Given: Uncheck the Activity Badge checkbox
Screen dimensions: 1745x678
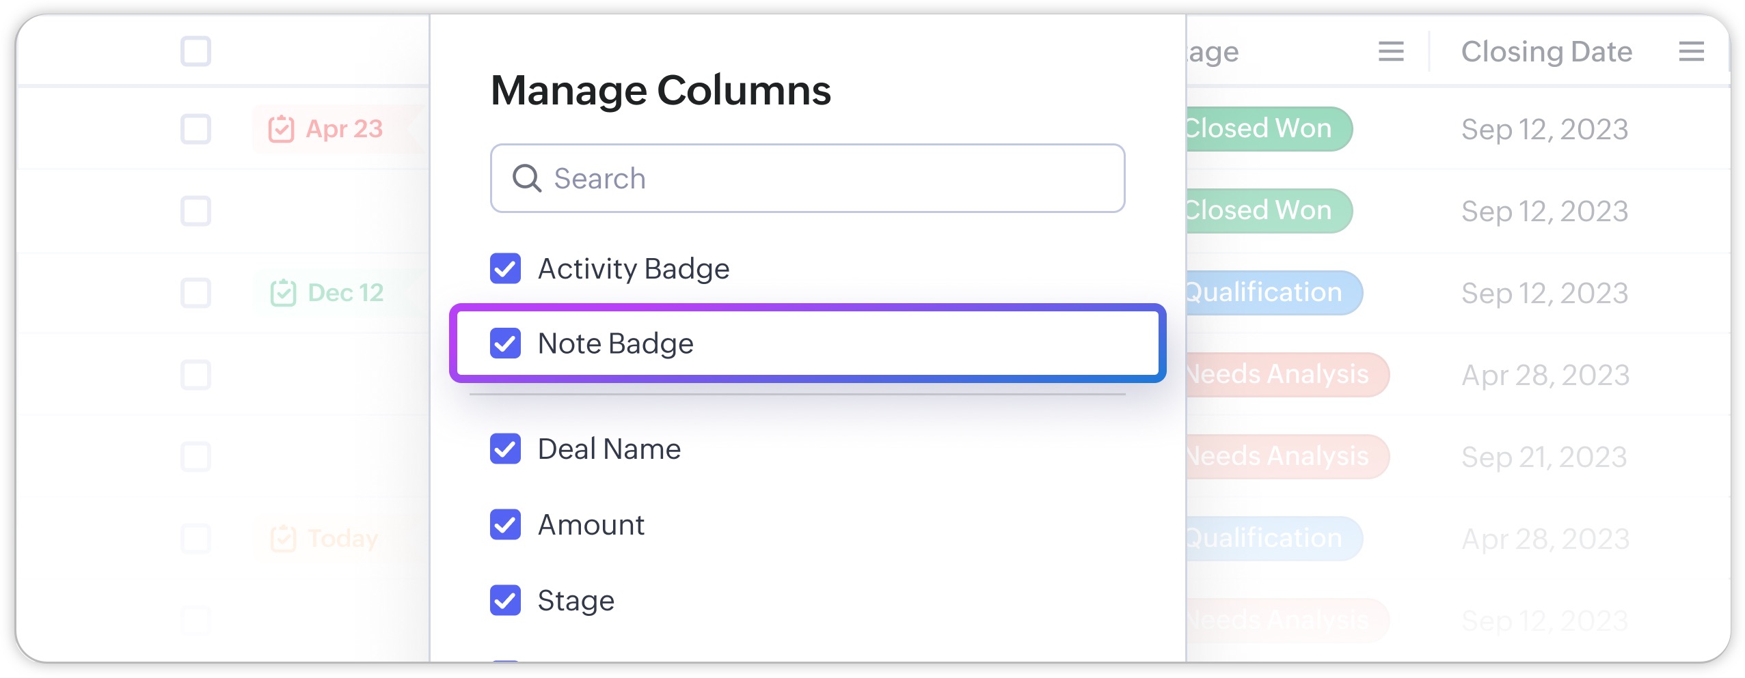Looking at the screenshot, I should pos(505,268).
